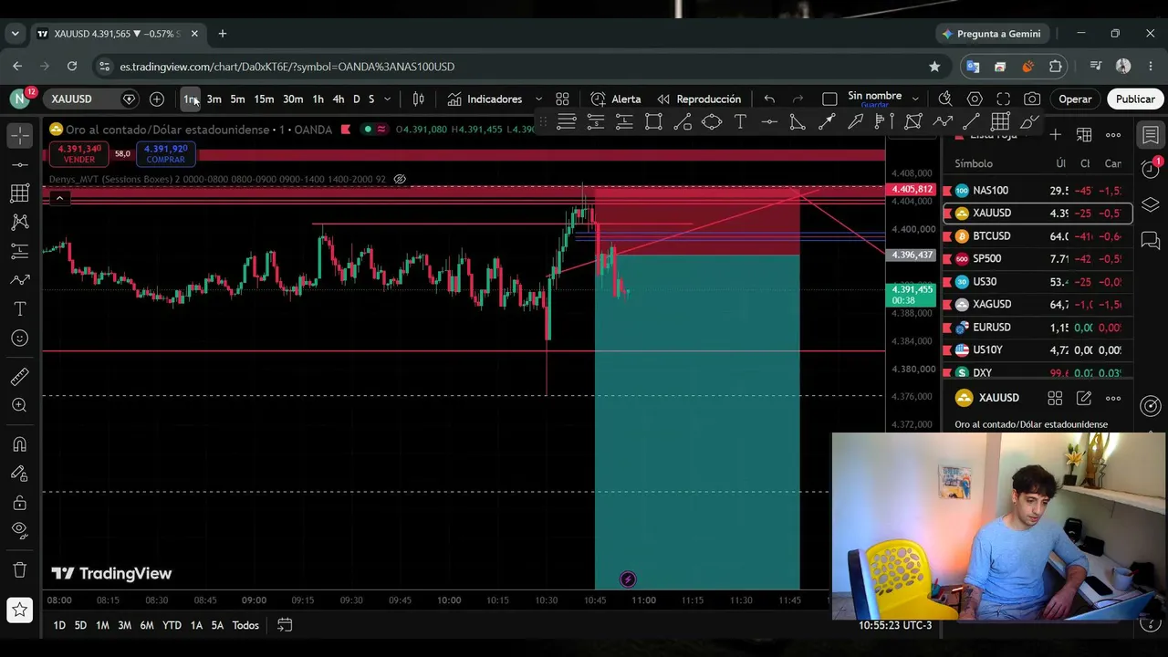Toggle magnet mode for drawings

click(x=19, y=444)
